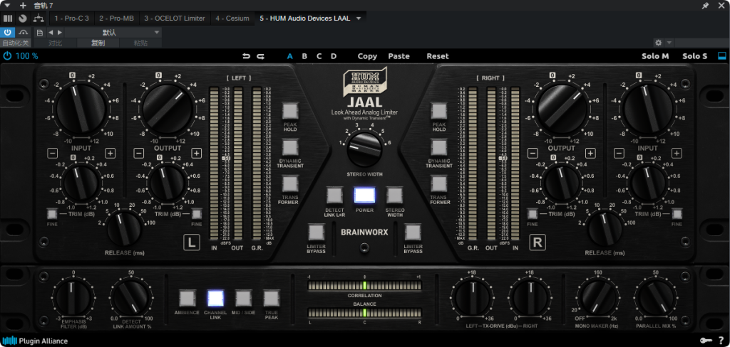
Task: Decrease right OUTPUT with minus button
Action: [533, 153]
